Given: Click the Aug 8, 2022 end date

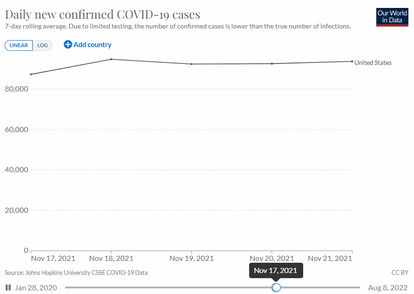Looking at the screenshot, I should pyautogui.click(x=388, y=287).
